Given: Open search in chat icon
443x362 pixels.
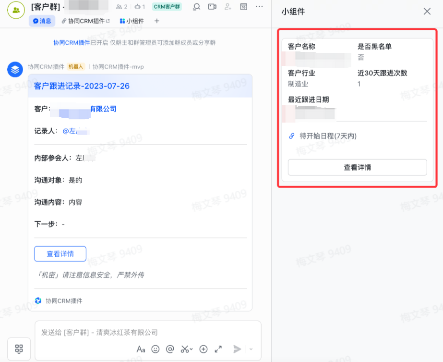Looking at the screenshot, I should (x=196, y=7).
